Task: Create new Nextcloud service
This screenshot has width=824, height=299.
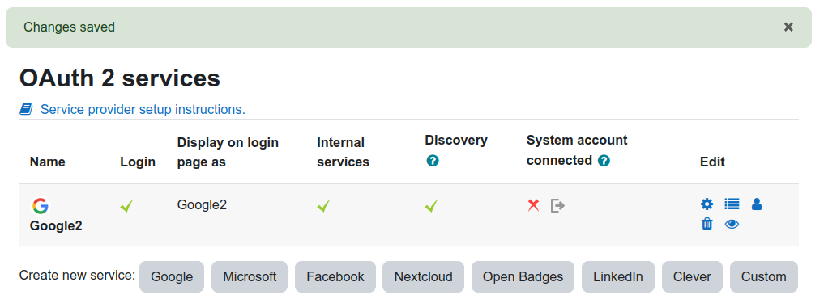Action: point(423,276)
